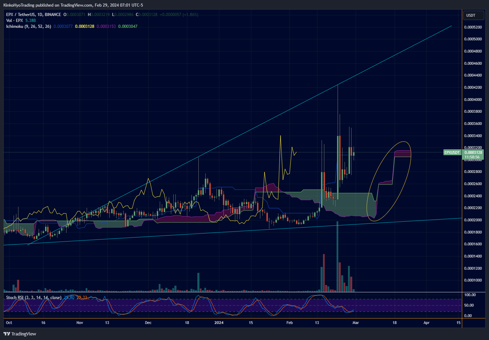The height and width of the screenshot is (340, 489).
Task: Click the Stoch RSI value 28.80
Action: click(69, 298)
